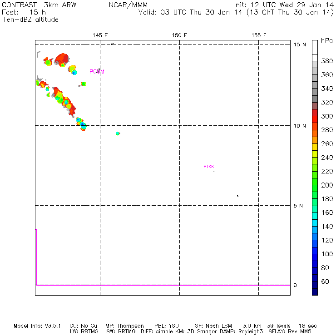The width and height of the screenshot is (336, 336).
Task: Click the 'Model Info: V3.5.1' text
Action: point(37,326)
